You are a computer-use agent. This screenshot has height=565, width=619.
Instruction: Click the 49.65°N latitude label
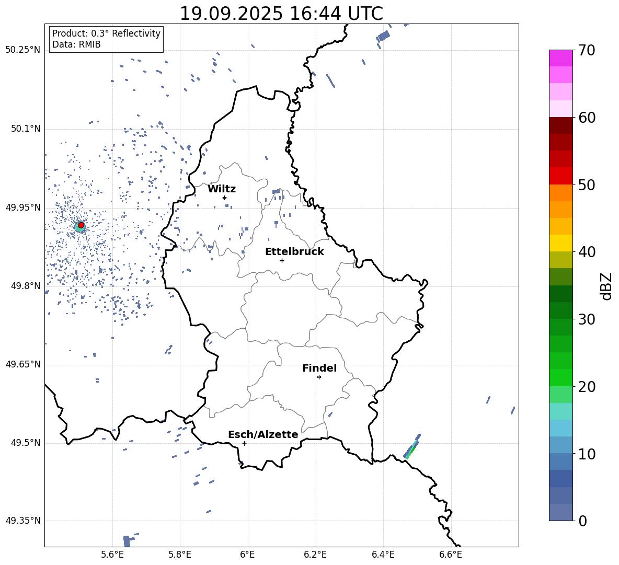(x=22, y=364)
